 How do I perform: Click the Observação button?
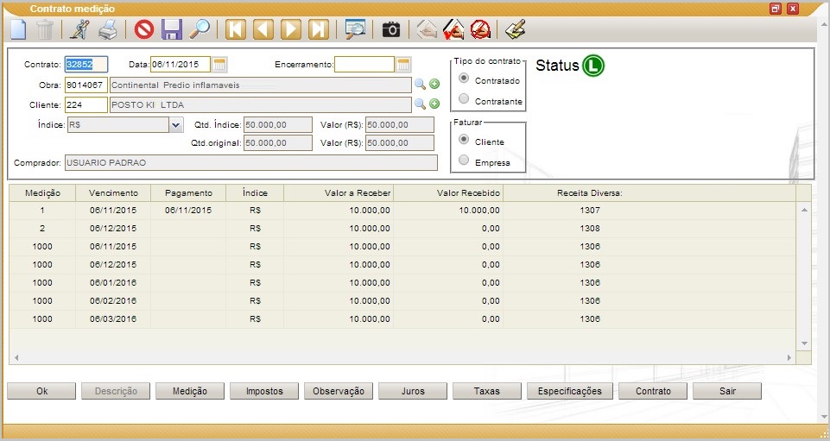coord(339,391)
